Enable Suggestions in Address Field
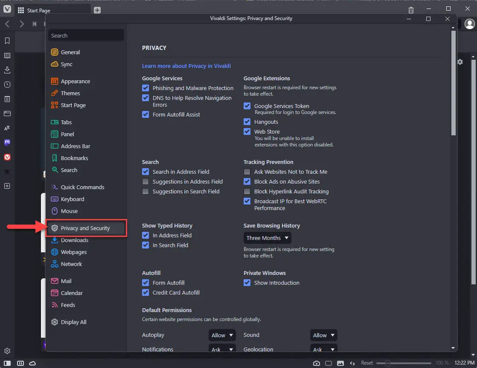 click(145, 182)
